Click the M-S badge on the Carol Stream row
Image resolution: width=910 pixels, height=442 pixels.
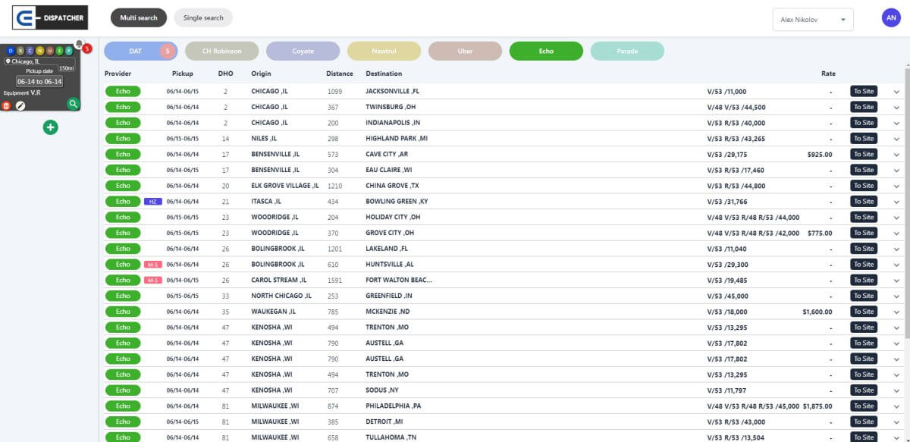pyautogui.click(x=152, y=281)
